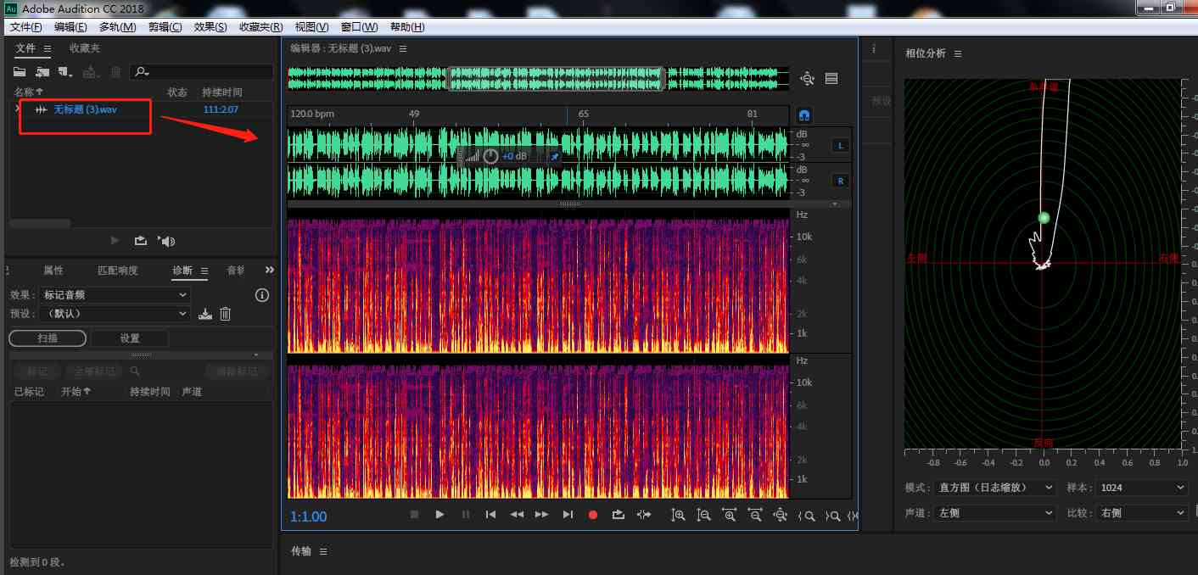
Task: Click the 设置 button
Action: pyautogui.click(x=129, y=338)
